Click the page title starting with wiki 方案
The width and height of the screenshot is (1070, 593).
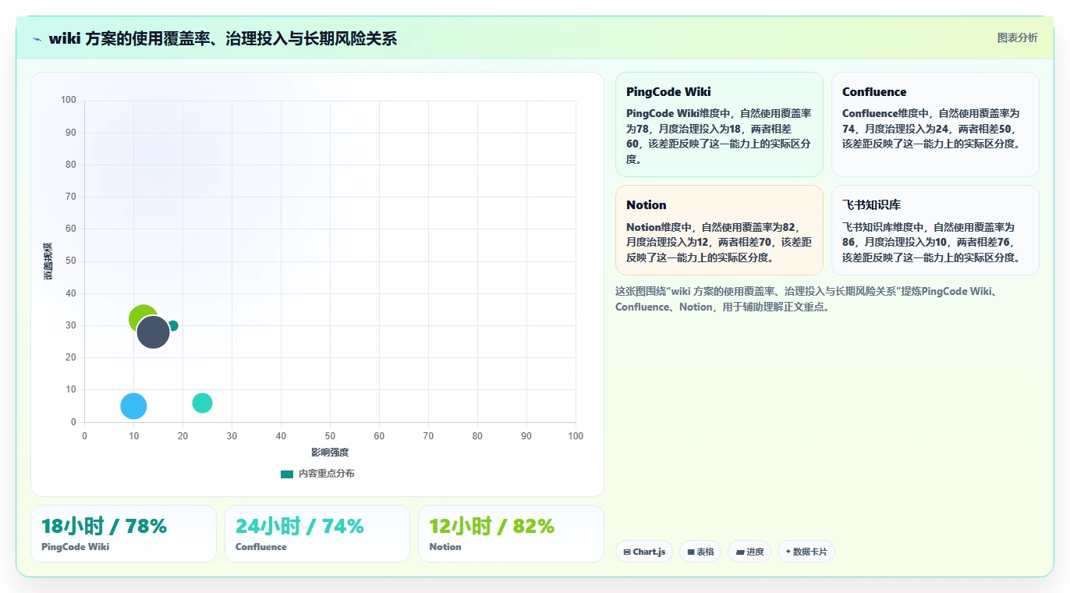click(223, 38)
